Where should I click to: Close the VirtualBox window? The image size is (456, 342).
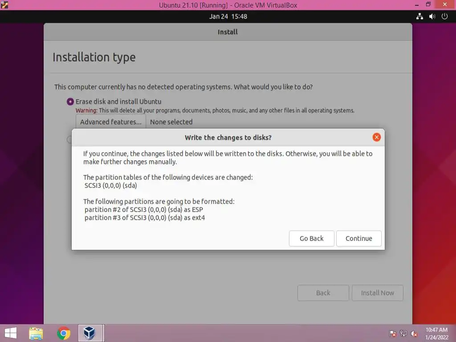coord(445,4)
